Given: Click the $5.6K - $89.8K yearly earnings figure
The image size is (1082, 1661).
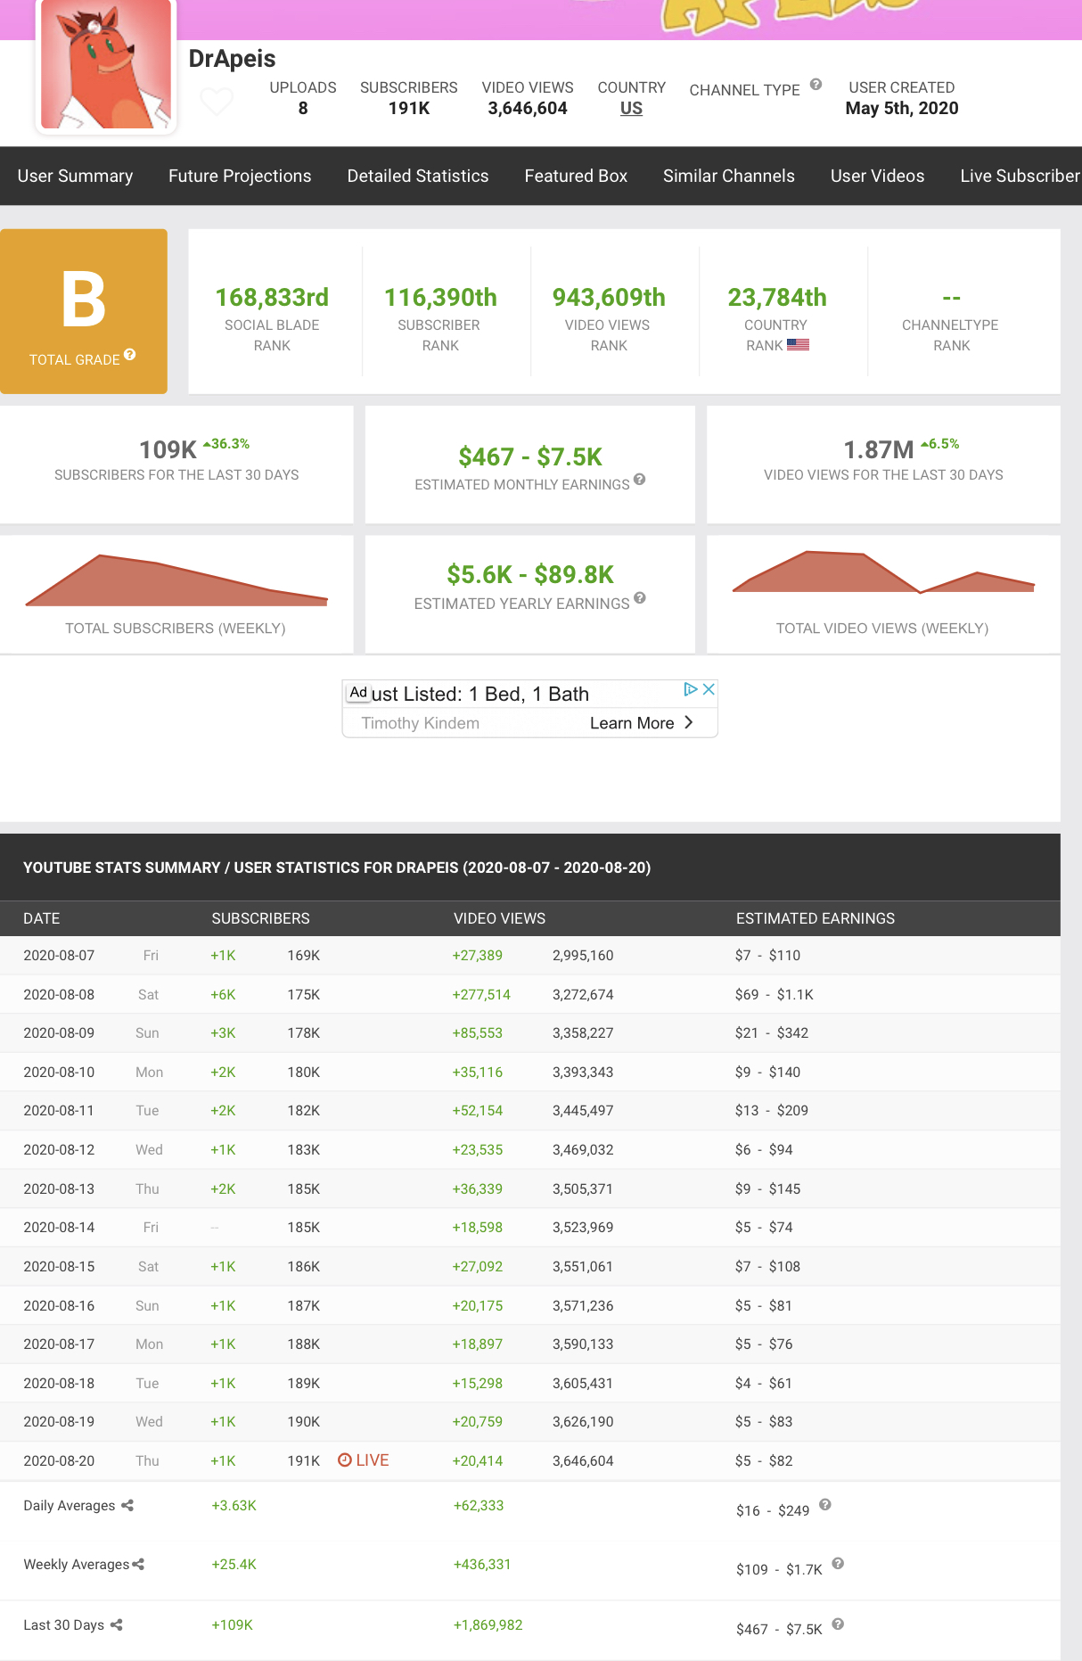Looking at the screenshot, I should point(530,574).
